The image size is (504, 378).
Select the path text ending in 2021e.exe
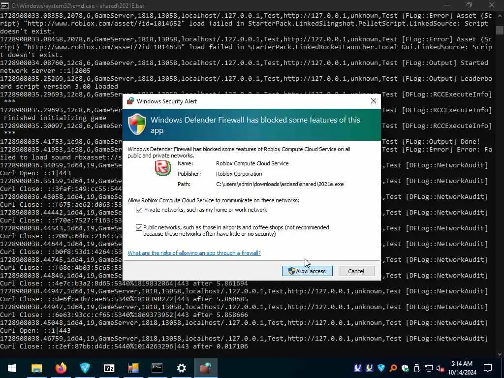(x=280, y=184)
